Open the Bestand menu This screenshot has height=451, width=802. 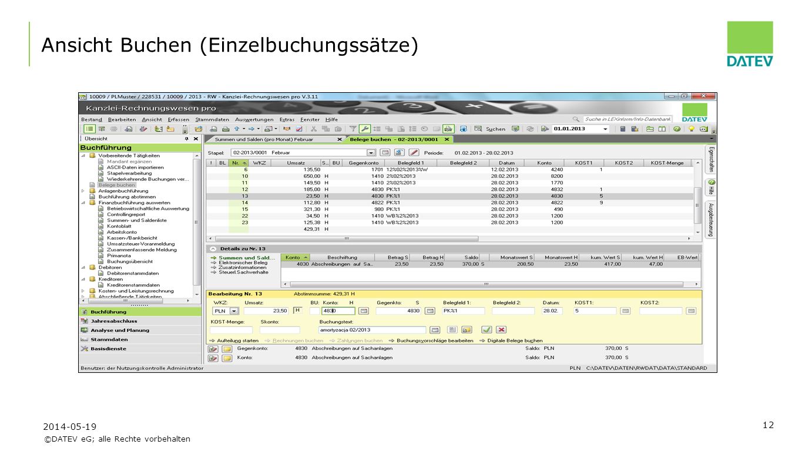point(91,120)
